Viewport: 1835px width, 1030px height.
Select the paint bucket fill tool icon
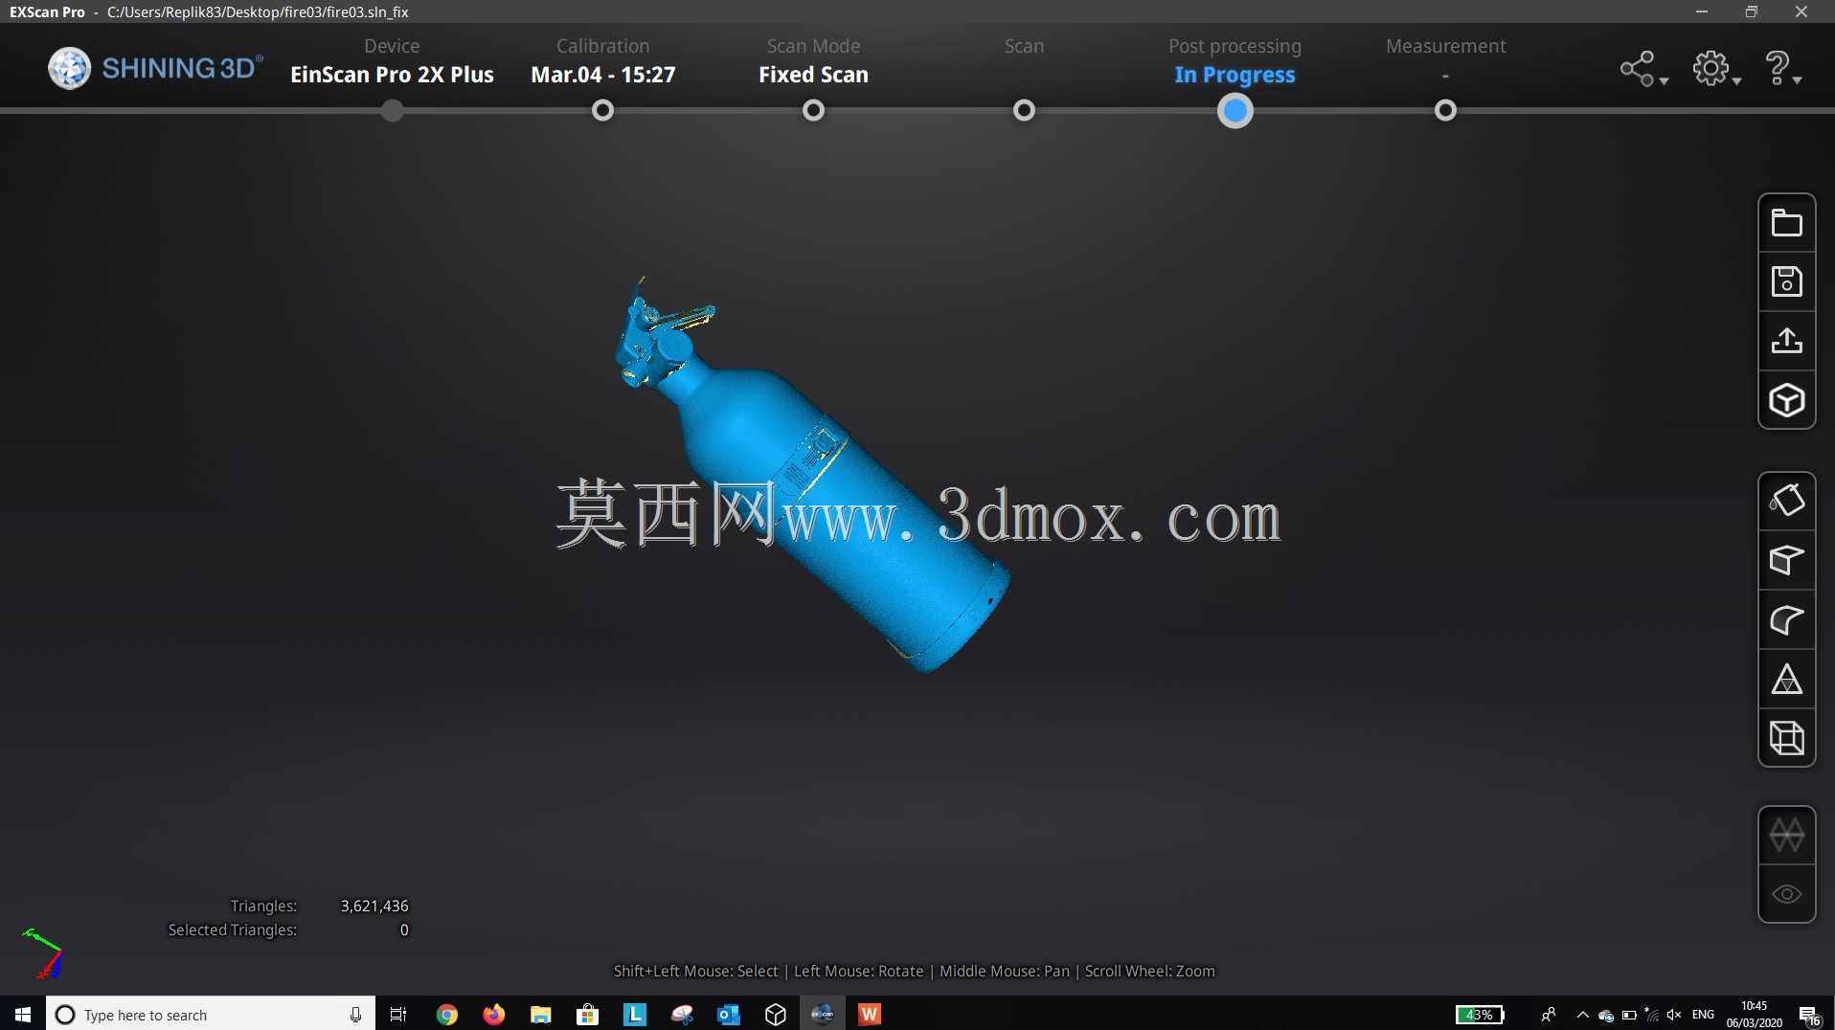[1786, 501]
